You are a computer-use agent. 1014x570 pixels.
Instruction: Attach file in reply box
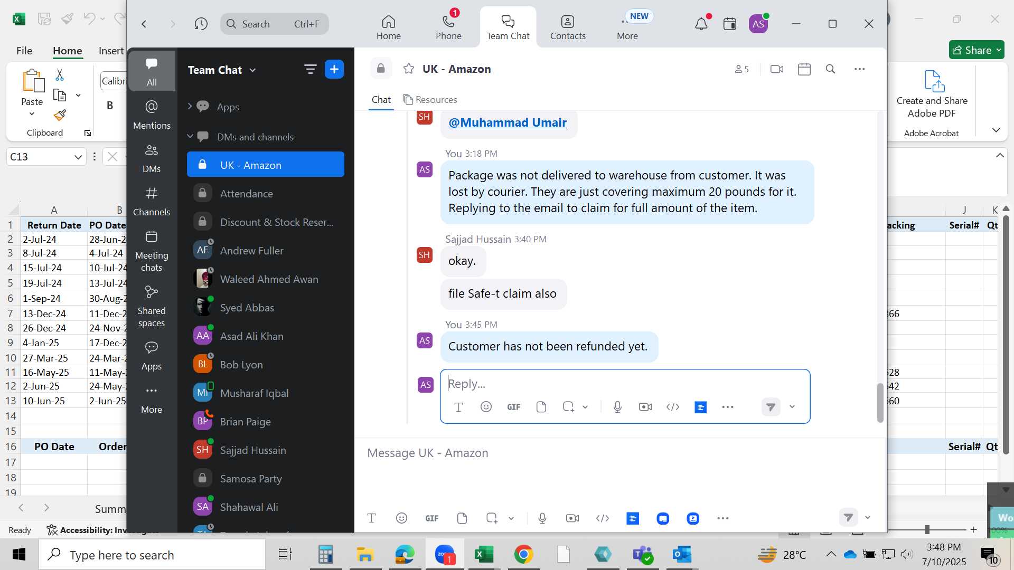[541, 407]
